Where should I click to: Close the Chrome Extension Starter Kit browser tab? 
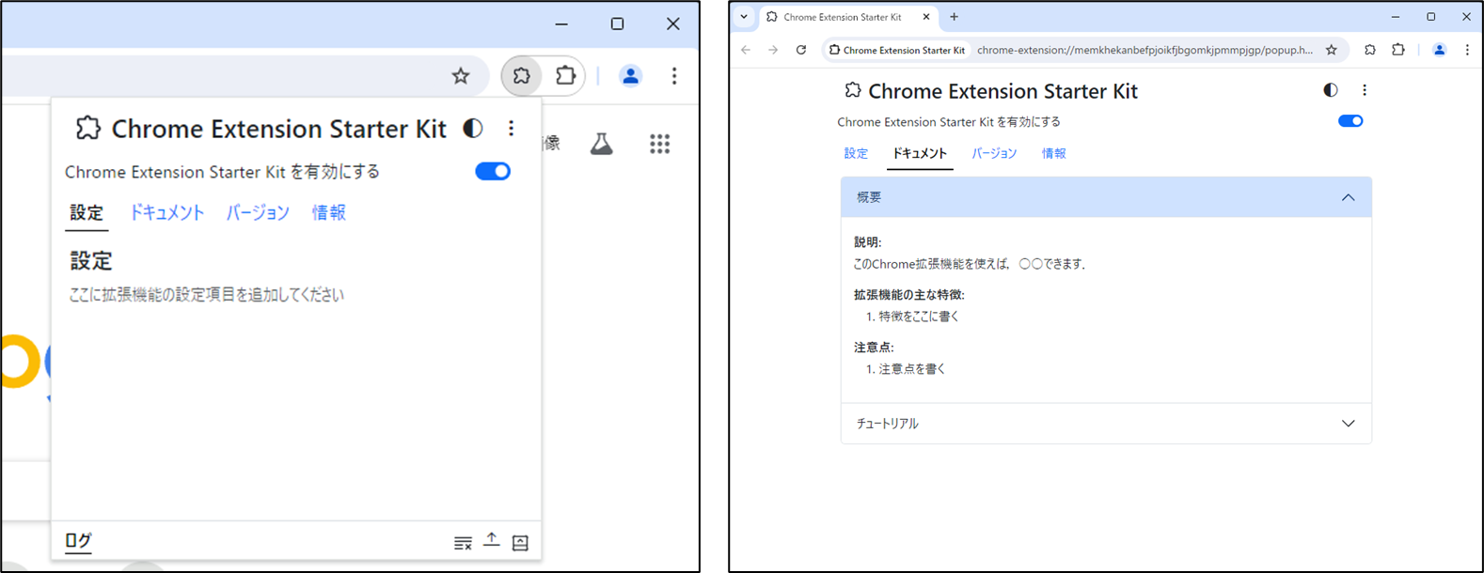(x=926, y=17)
